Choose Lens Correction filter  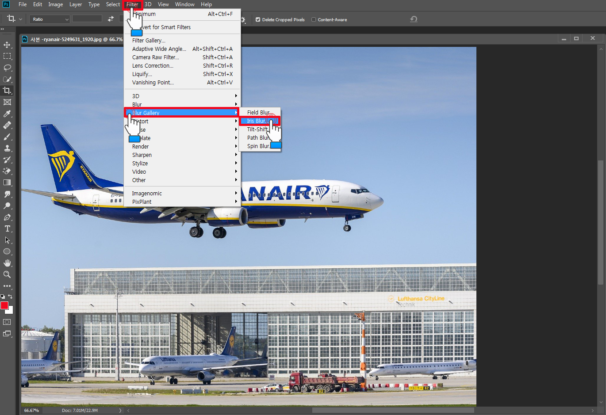pos(182,65)
